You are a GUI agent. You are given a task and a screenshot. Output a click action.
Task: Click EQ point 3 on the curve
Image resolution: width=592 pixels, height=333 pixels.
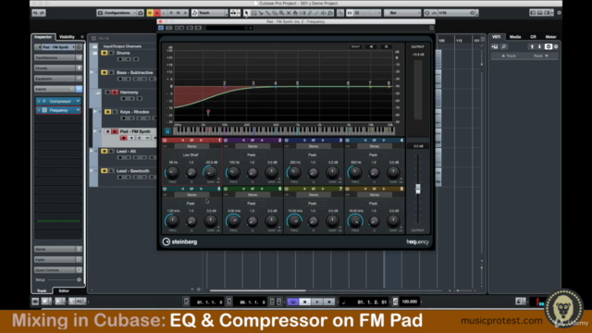253,86
